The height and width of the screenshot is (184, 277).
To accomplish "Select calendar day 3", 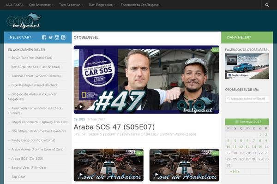I will pos(228,141).
